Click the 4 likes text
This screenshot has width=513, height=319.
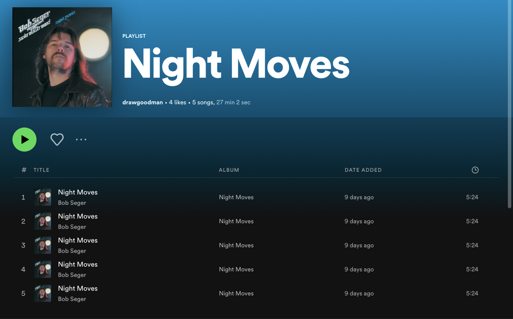coord(177,103)
